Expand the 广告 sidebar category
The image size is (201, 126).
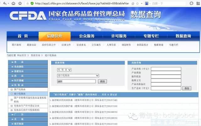28,114
